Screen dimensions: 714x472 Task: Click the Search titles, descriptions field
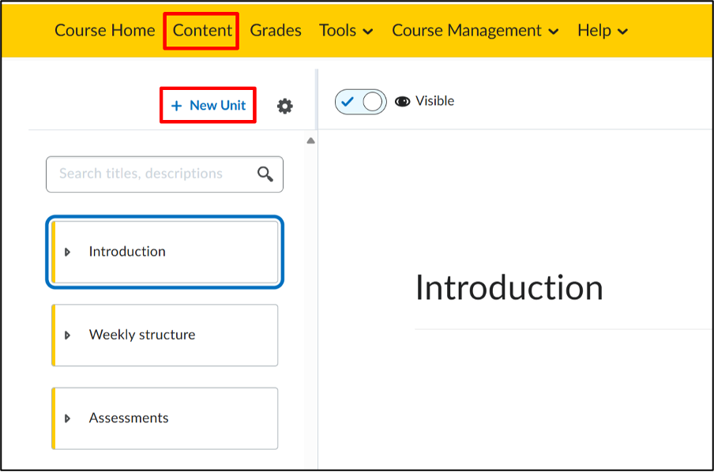pos(164,174)
